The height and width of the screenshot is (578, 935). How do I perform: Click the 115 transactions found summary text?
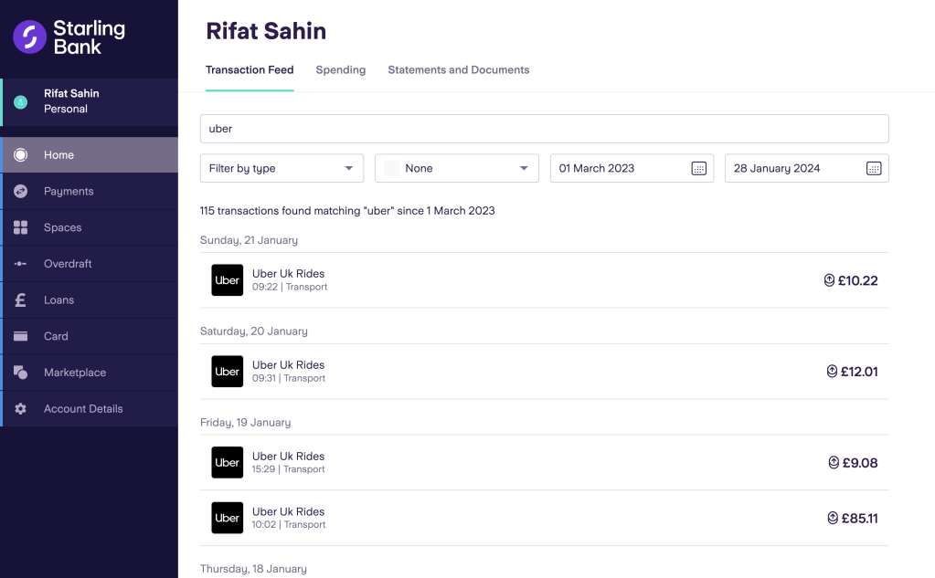[x=347, y=211]
